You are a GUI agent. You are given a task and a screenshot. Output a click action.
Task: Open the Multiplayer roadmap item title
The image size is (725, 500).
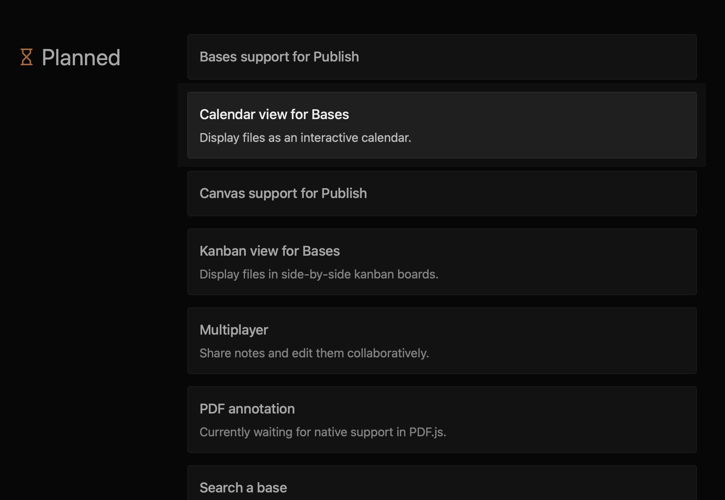[x=234, y=330]
